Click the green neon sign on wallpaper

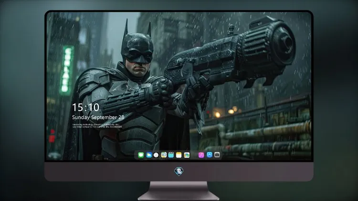pyautogui.click(x=67, y=70)
